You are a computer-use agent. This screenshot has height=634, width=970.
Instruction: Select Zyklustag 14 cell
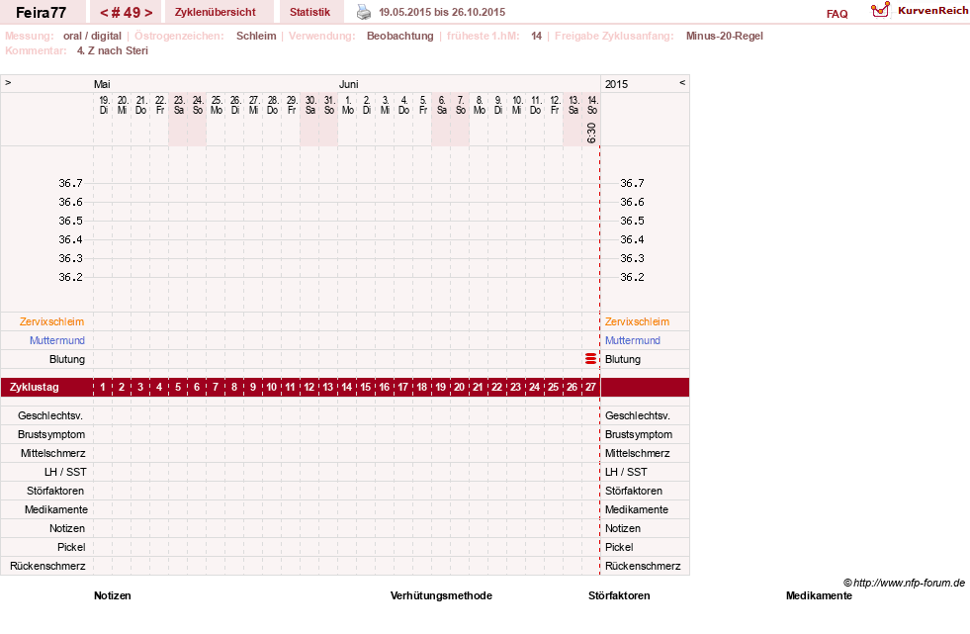click(346, 387)
